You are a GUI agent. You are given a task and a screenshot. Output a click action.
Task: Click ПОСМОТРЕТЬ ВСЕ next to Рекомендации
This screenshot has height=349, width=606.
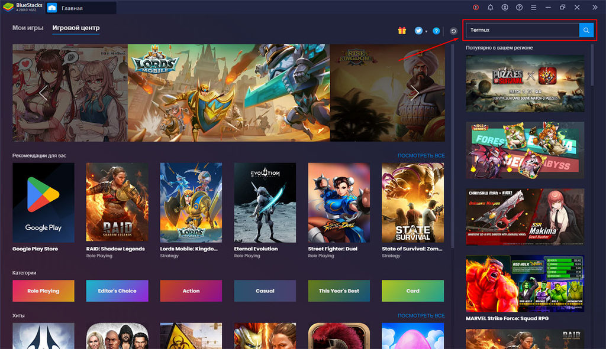[x=421, y=155]
